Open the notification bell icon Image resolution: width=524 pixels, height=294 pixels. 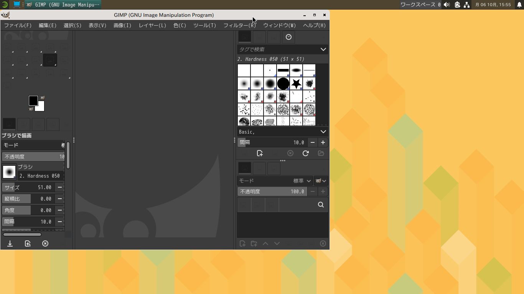pos(519,5)
